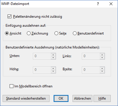Screen dimensions: 118x106
Task: Decrease Unten with the down spinner arrow
Action: 53,58
